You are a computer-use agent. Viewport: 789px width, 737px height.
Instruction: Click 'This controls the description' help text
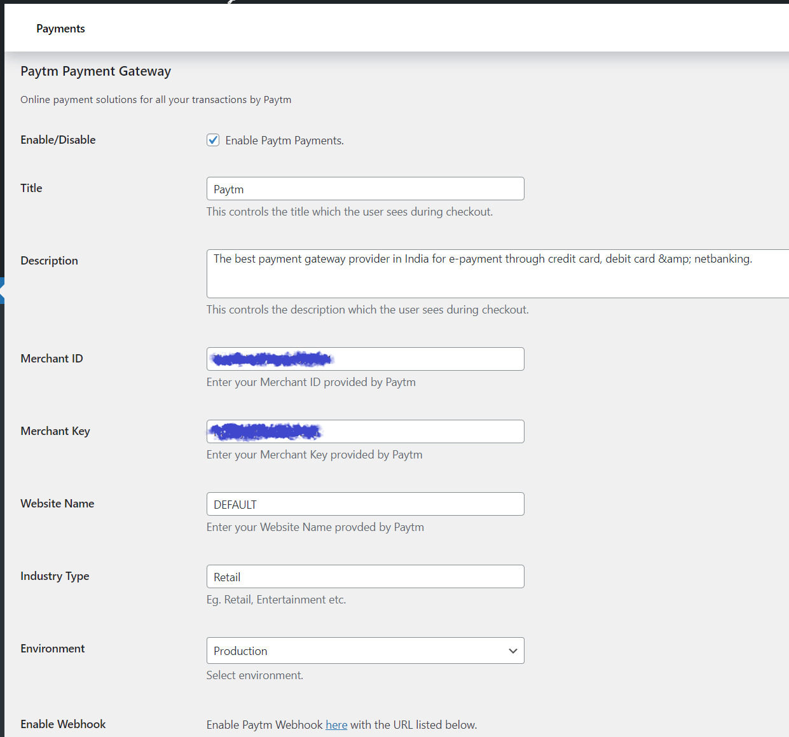[x=367, y=310]
